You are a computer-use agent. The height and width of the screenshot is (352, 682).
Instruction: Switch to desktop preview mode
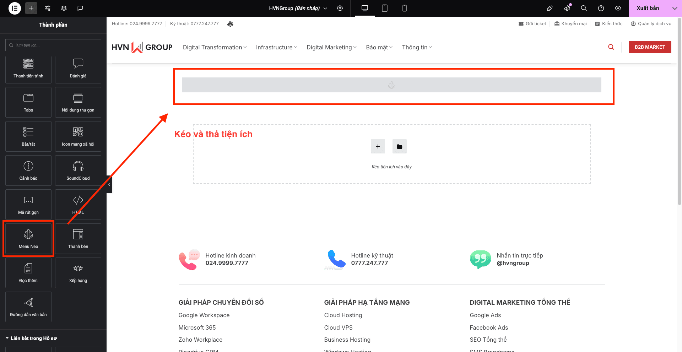(x=364, y=8)
